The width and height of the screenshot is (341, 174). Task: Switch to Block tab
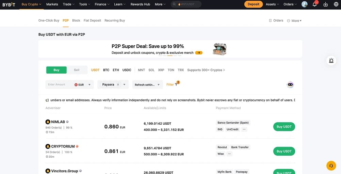[x=76, y=20]
